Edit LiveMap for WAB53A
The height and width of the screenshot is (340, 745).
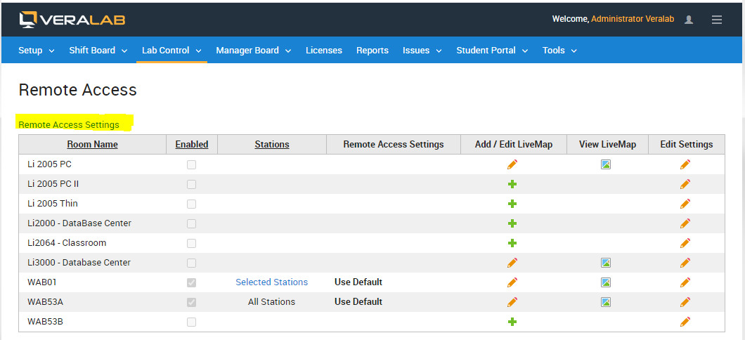point(512,302)
